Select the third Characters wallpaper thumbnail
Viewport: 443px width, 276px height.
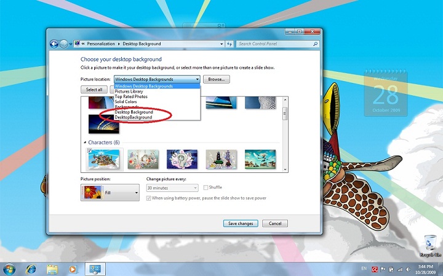(x=182, y=159)
